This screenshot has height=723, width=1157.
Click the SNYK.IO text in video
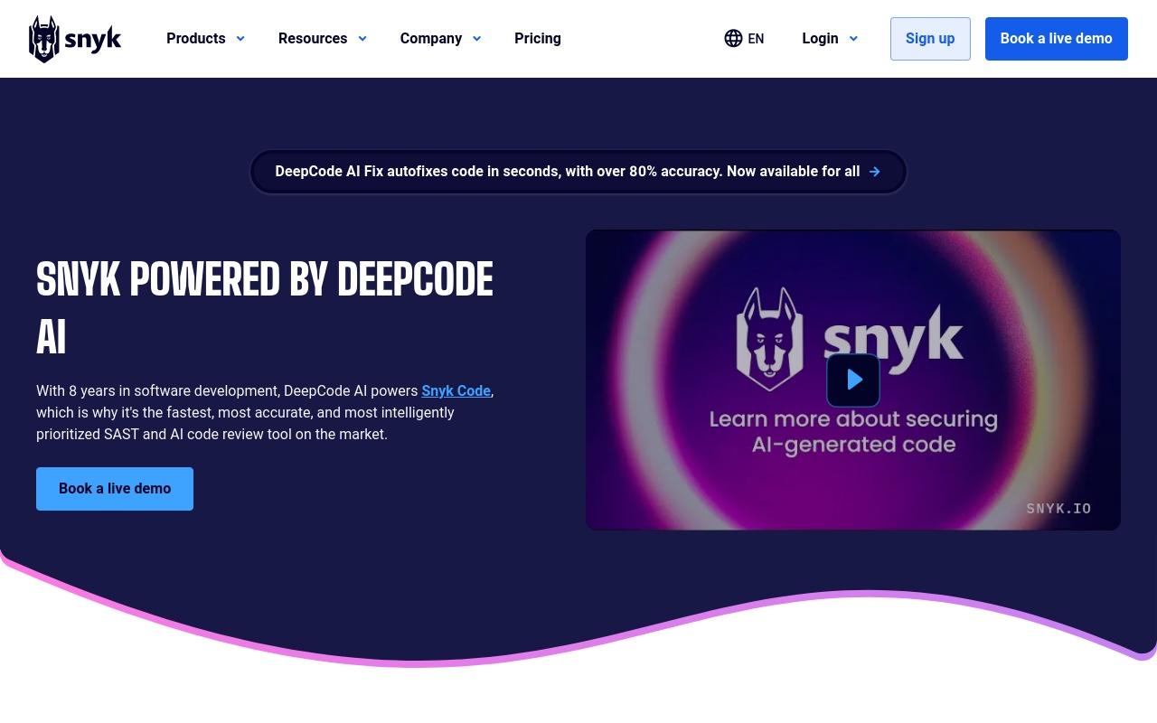(x=1058, y=509)
